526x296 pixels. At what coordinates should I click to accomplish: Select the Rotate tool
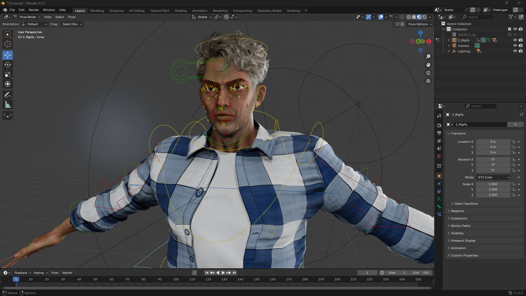(x=8, y=65)
